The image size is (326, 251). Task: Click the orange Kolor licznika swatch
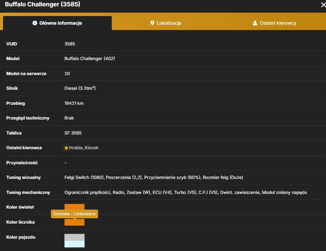click(x=74, y=222)
